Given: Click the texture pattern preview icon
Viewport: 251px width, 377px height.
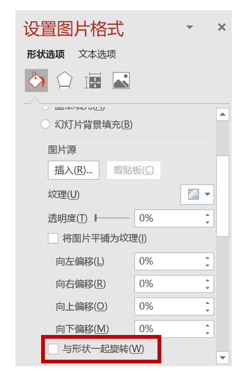Looking at the screenshot, I should coord(194,194).
